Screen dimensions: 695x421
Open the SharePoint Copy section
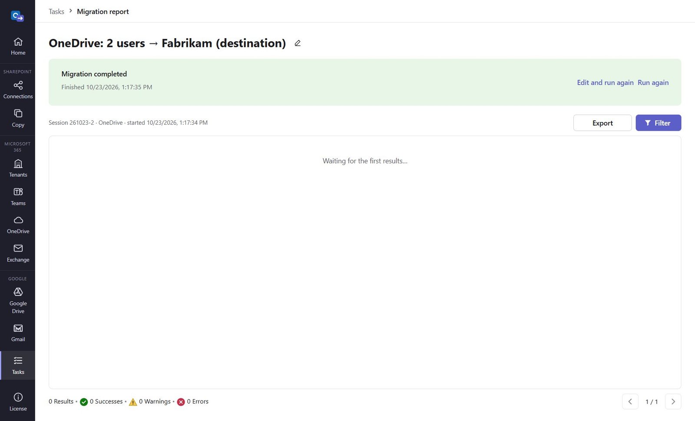click(18, 118)
